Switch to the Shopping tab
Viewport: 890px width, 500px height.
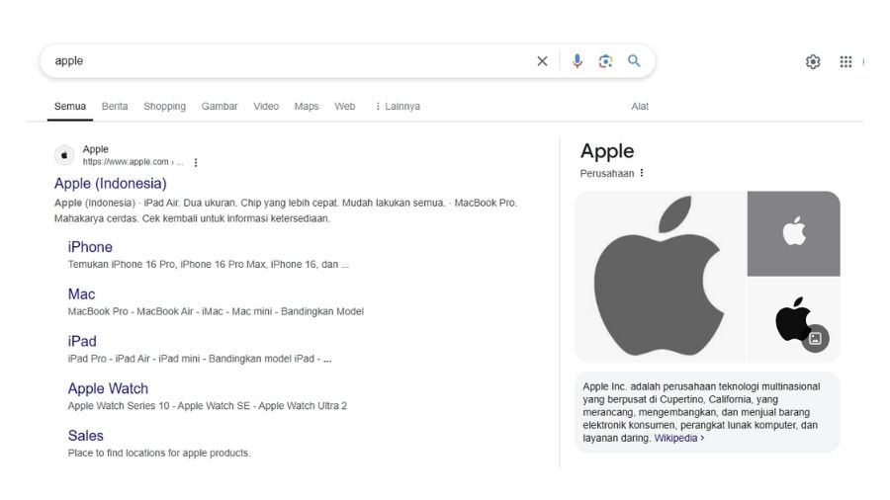(x=164, y=106)
